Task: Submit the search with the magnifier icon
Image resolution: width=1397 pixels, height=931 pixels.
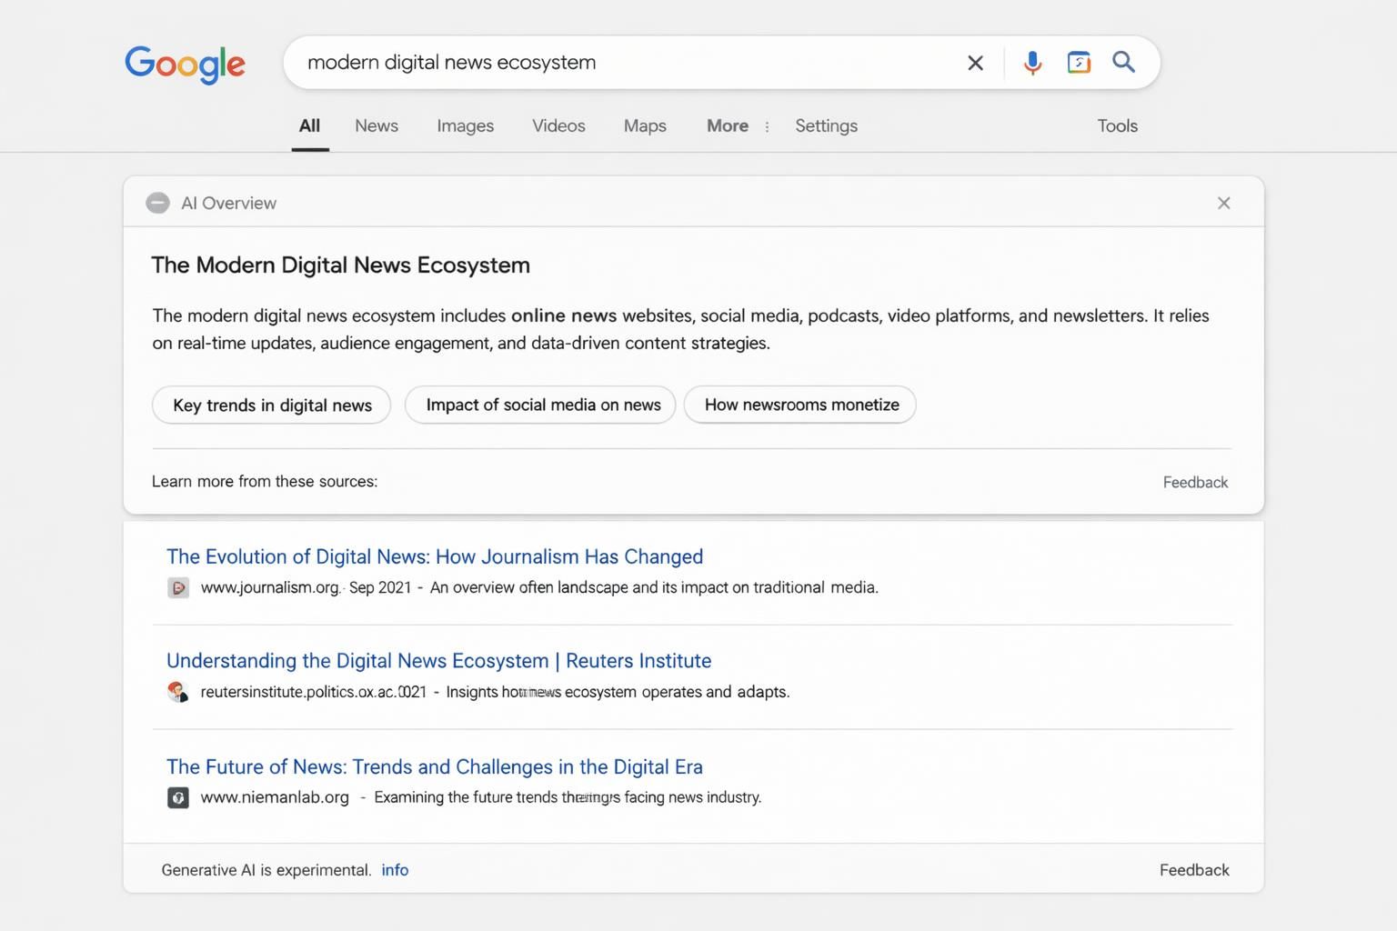Action: (x=1124, y=62)
